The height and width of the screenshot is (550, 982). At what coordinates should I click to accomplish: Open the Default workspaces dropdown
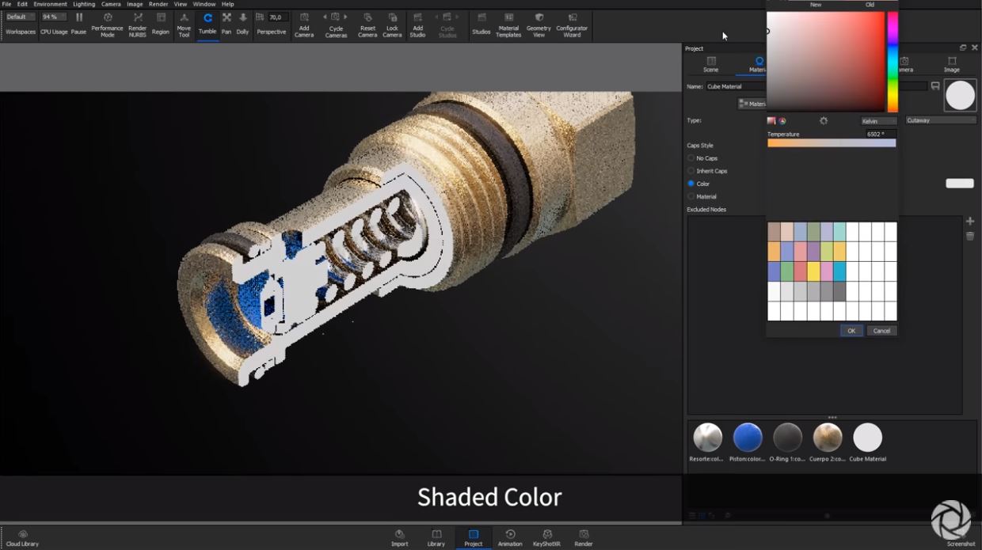click(x=20, y=17)
